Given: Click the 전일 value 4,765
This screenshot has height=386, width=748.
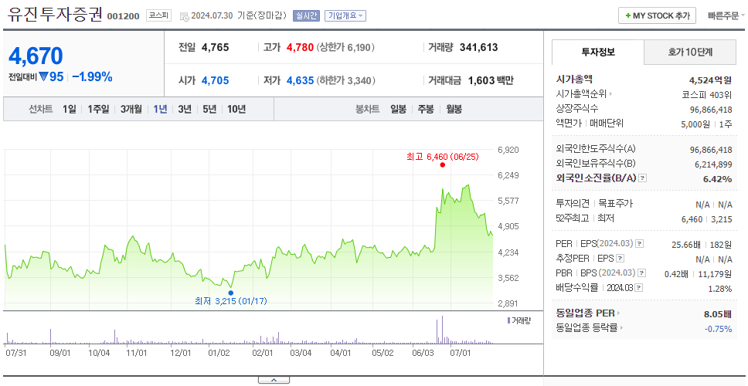Looking at the screenshot, I should [x=215, y=48].
